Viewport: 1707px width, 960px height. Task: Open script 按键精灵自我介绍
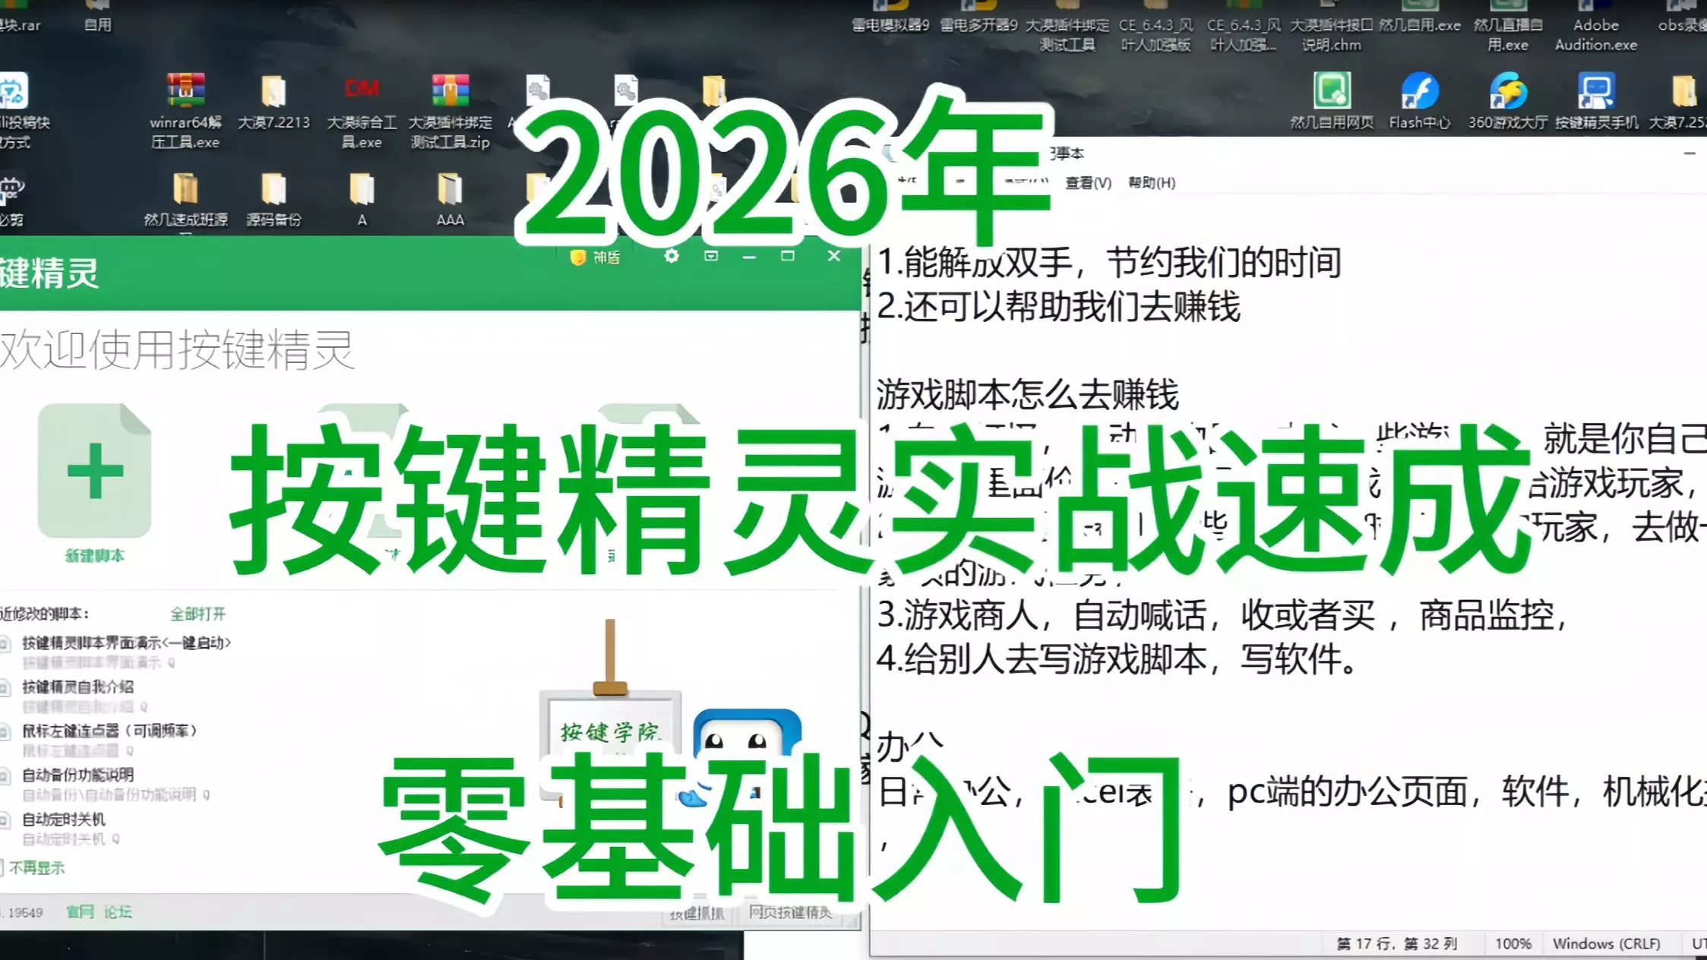[x=77, y=687]
